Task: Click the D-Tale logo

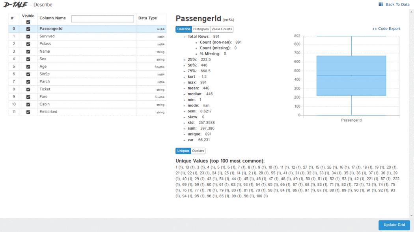Action: [x=15, y=5]
